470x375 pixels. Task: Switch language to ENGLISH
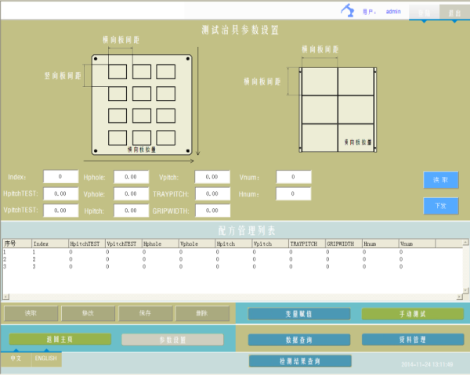46,358
